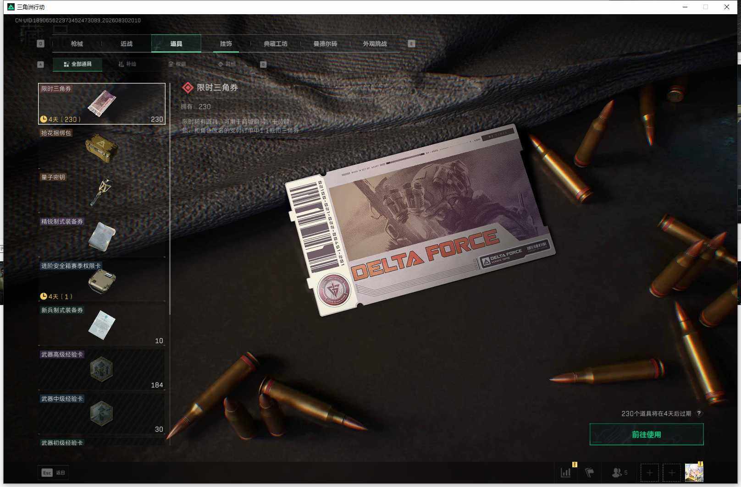Viewport: 741px width, 487px height.
Task: Click the Q previous-tab key icon
Action: tap(40, 44)
